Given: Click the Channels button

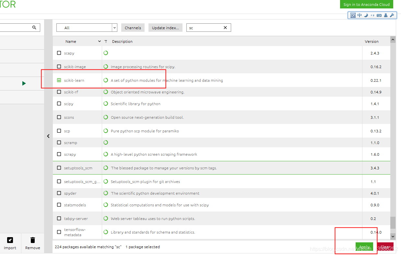Looking at the screenshot, I should tap(133, 28).
